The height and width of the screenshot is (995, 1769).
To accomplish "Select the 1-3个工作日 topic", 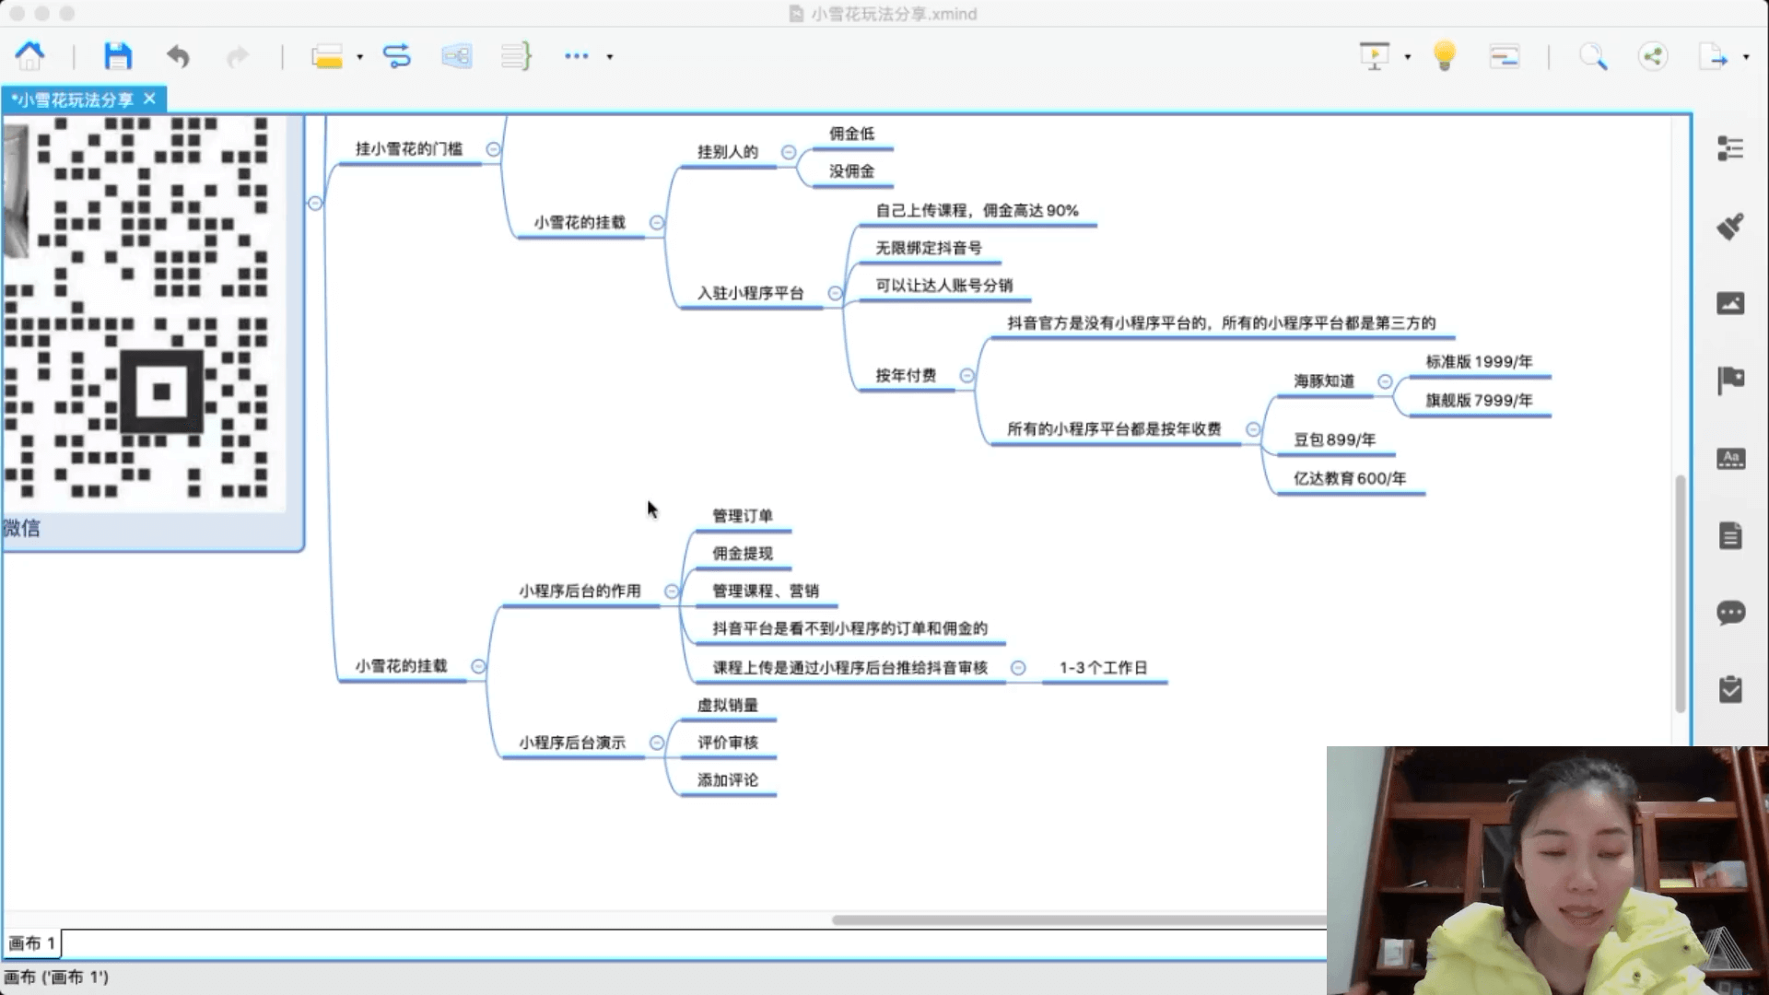I will (1104, 668).
